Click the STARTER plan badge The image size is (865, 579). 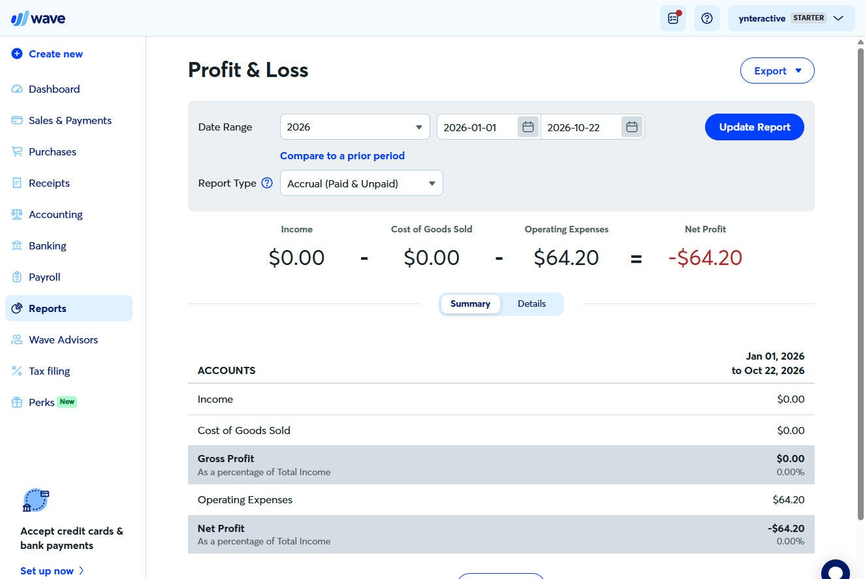point(809,18)
